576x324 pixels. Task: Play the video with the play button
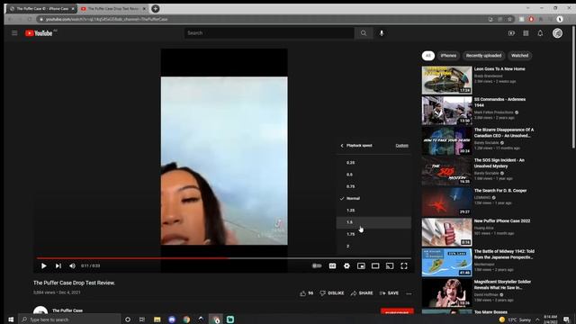pos(44,265)
